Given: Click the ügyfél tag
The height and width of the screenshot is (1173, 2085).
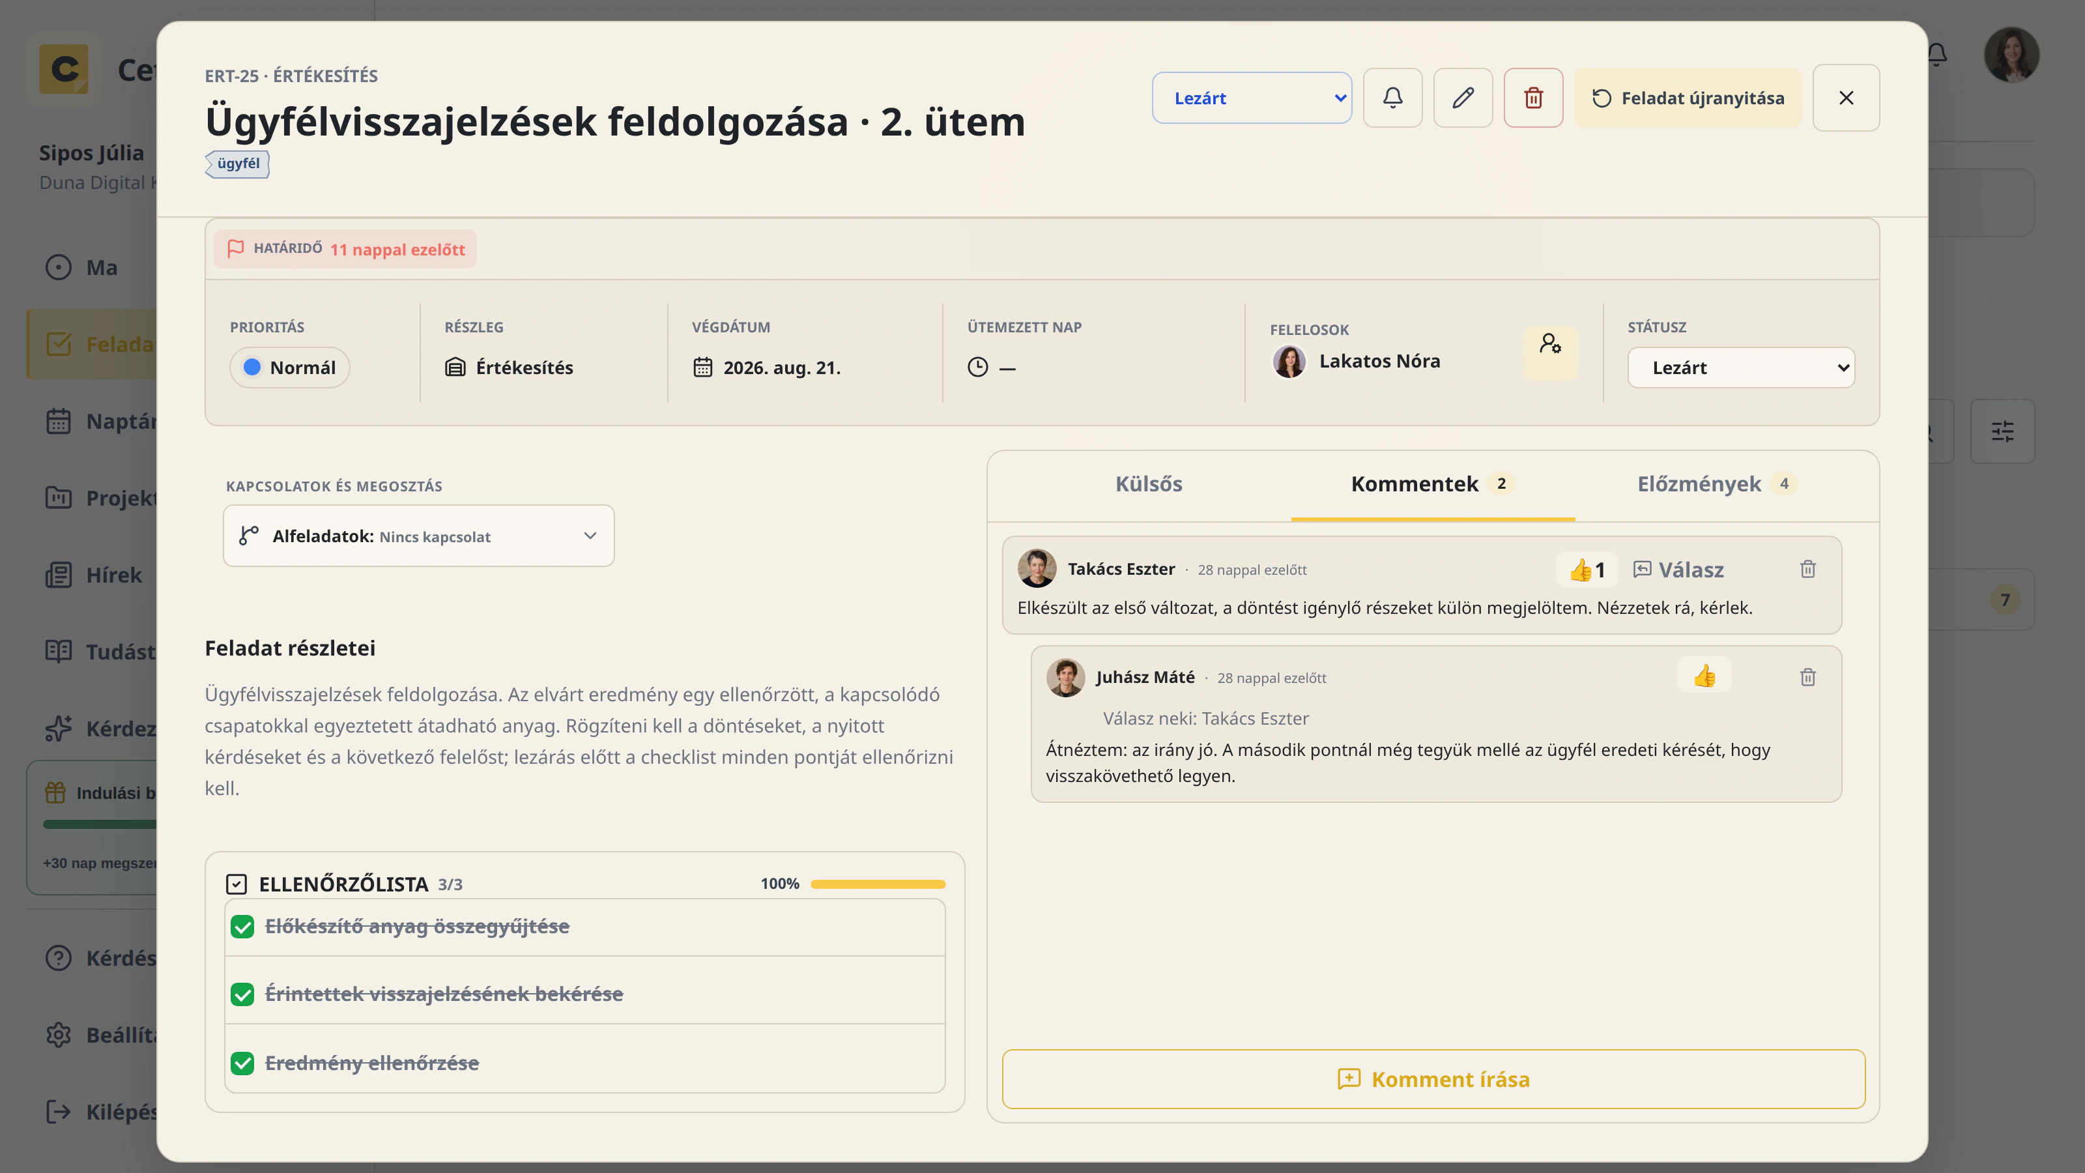Looking at the screenshot, I should 237,164.
